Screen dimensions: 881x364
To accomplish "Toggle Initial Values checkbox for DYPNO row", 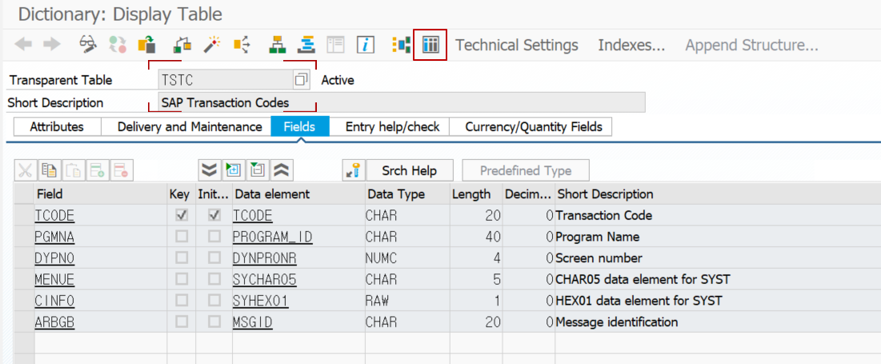I will (214, 258).
